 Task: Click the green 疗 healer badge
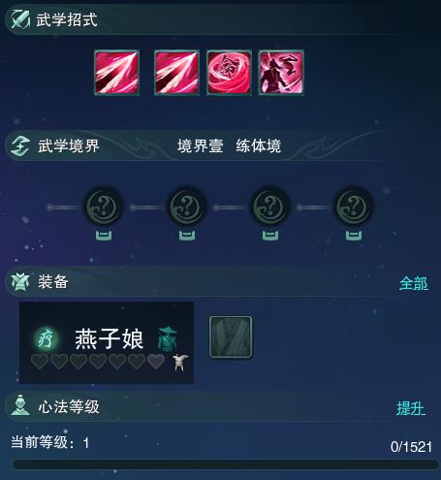tap(46, 338)
